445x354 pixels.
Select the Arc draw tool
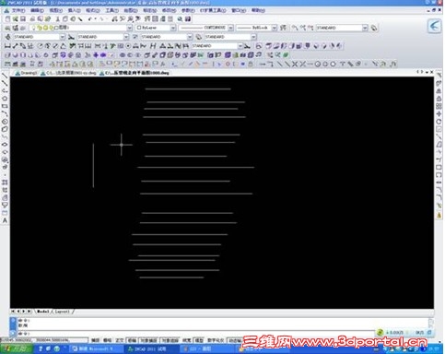point(5,114)
